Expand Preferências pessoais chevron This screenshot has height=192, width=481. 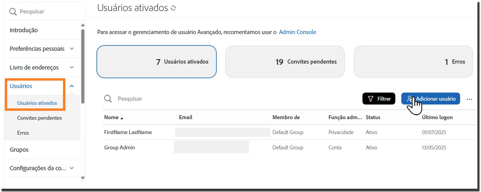pos(72,48)
